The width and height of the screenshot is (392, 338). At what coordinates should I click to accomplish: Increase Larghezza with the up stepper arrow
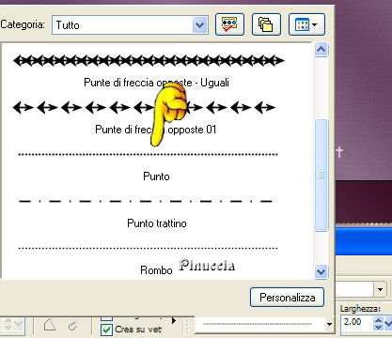click(x=378, y=320)
